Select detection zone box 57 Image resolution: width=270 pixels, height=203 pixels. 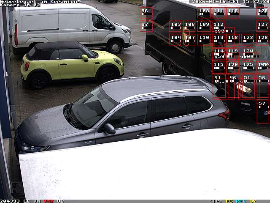262,111
